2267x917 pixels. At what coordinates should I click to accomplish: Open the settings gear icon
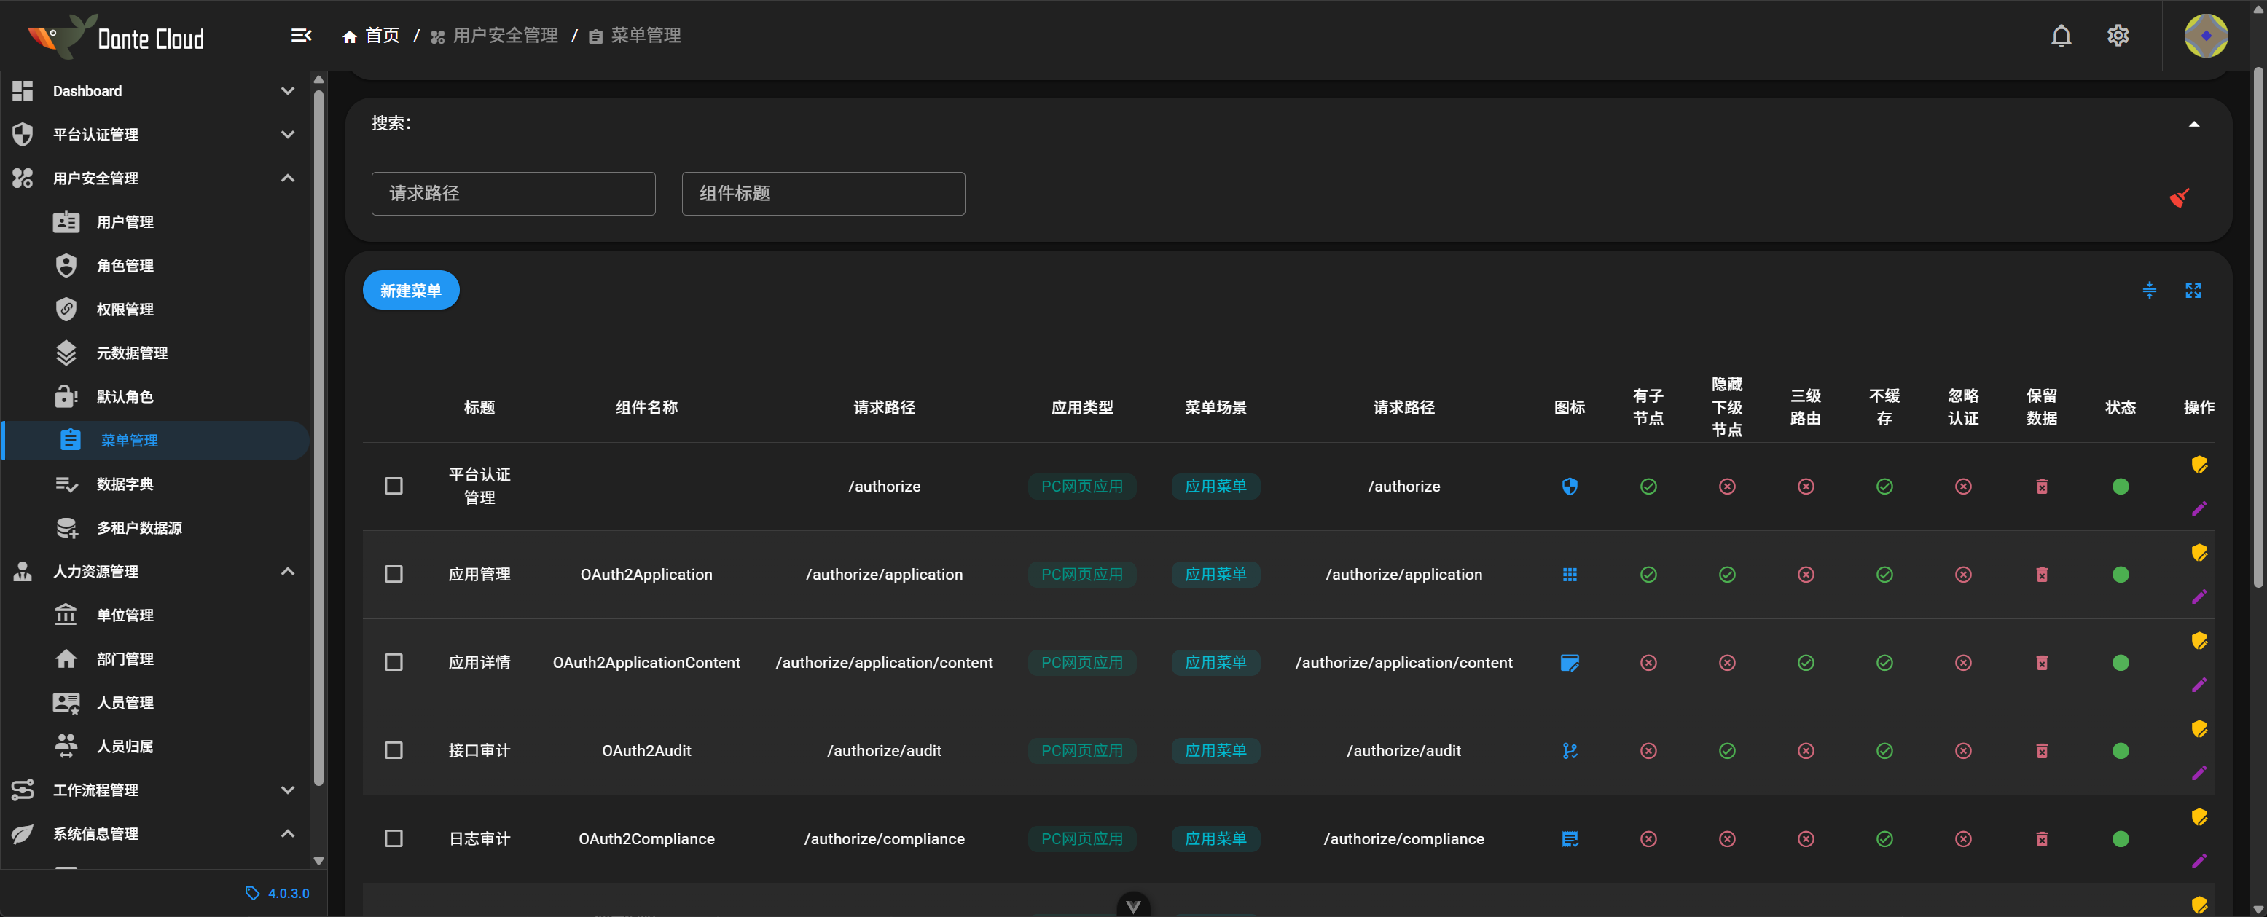coord(2118,35)
